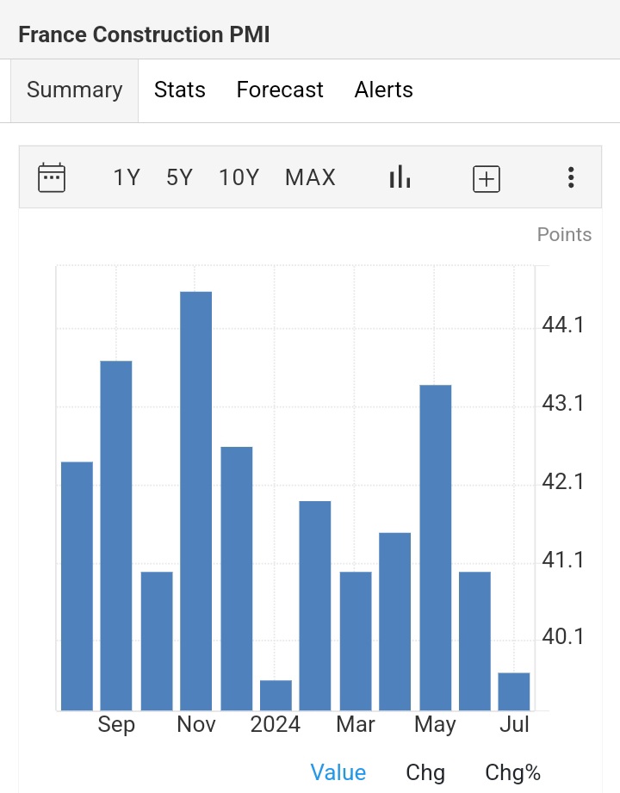Click the May bar in chart
Viewport: 620px width, 793px height.
[x=435, y=547]
